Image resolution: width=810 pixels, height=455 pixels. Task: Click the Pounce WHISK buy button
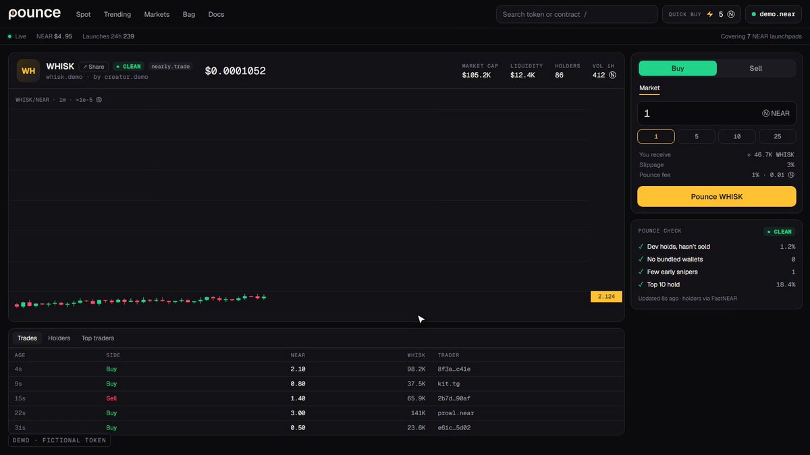tap(717, 197)
